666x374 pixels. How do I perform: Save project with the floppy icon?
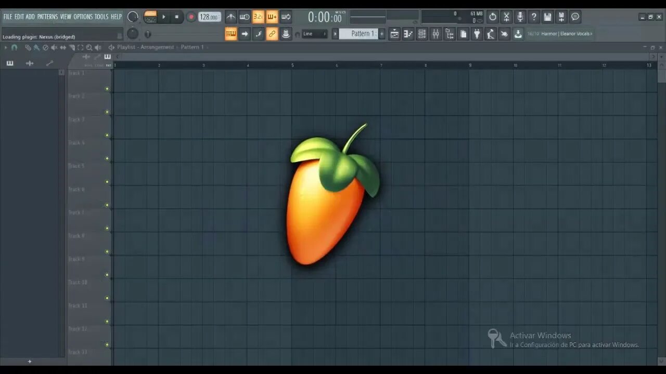[547, 17]
